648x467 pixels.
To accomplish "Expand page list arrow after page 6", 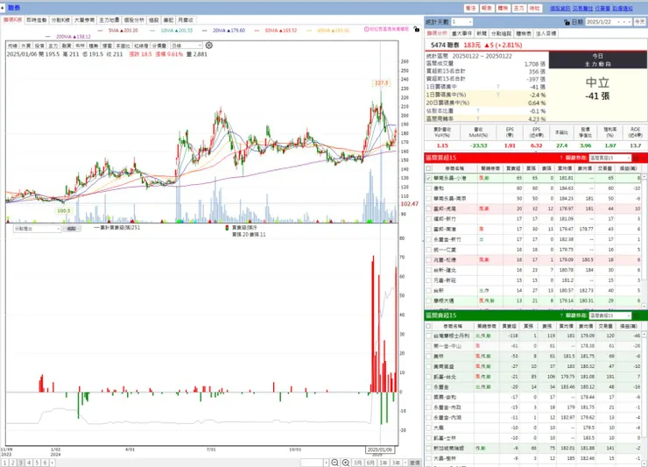I will tap(53, 463).
